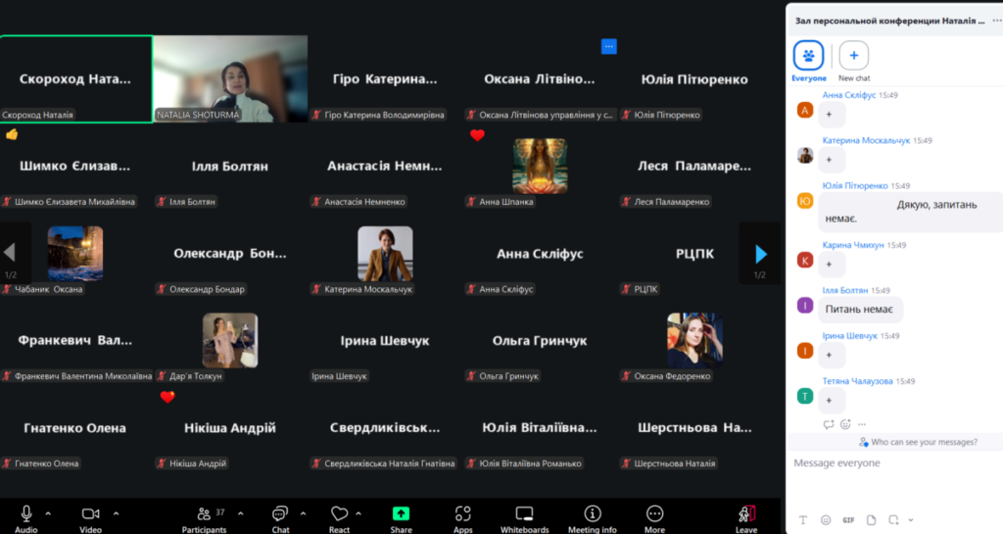The height and width of the screenshot is (534, 1003).
Task: Open dropdown arrow beside screenshot icon in chat
Action: click(x=911, y=520)
